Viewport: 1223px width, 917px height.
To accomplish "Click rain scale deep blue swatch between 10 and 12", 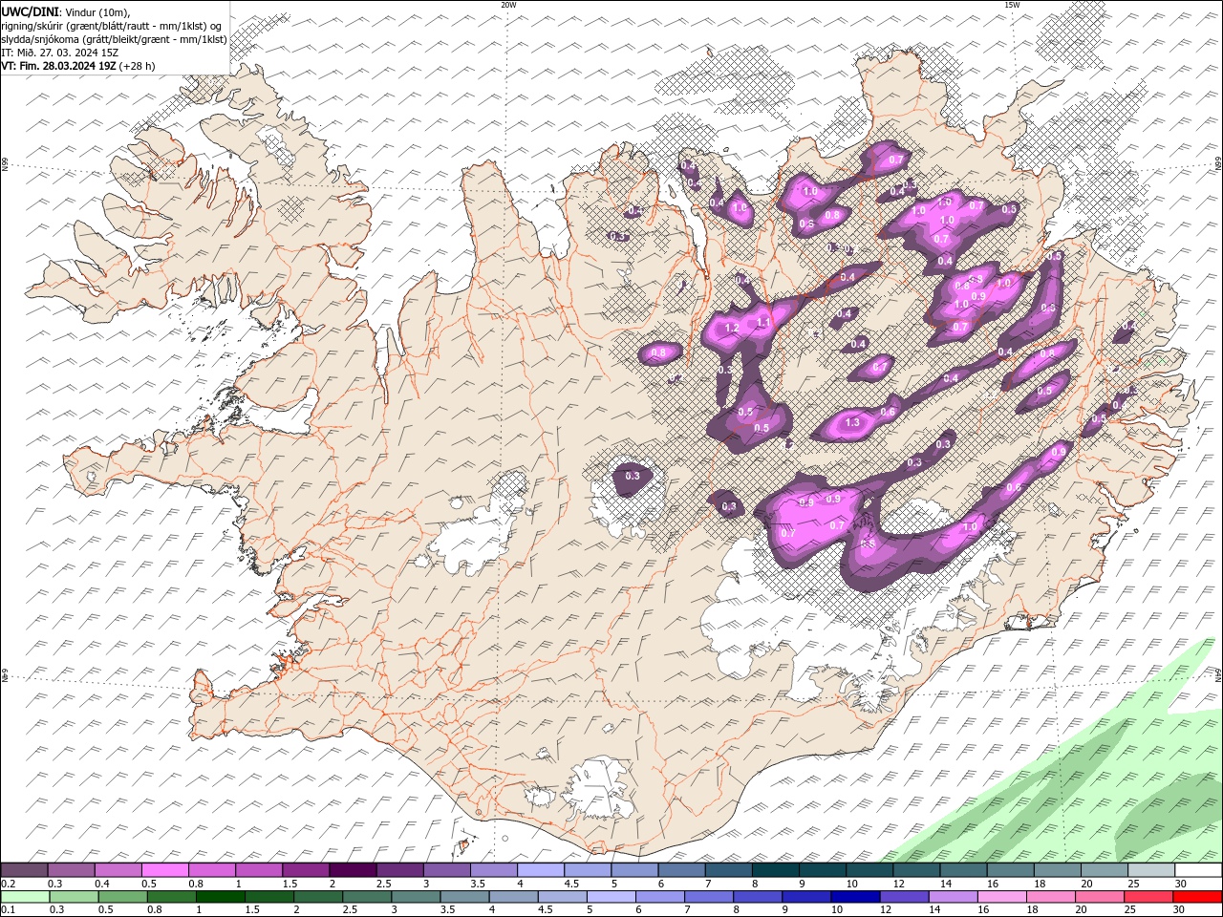I will pos(855,897).
